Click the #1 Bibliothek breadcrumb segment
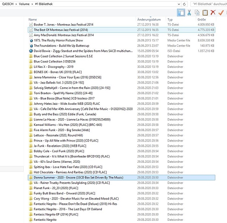227x223 pixels. (44, 4)
